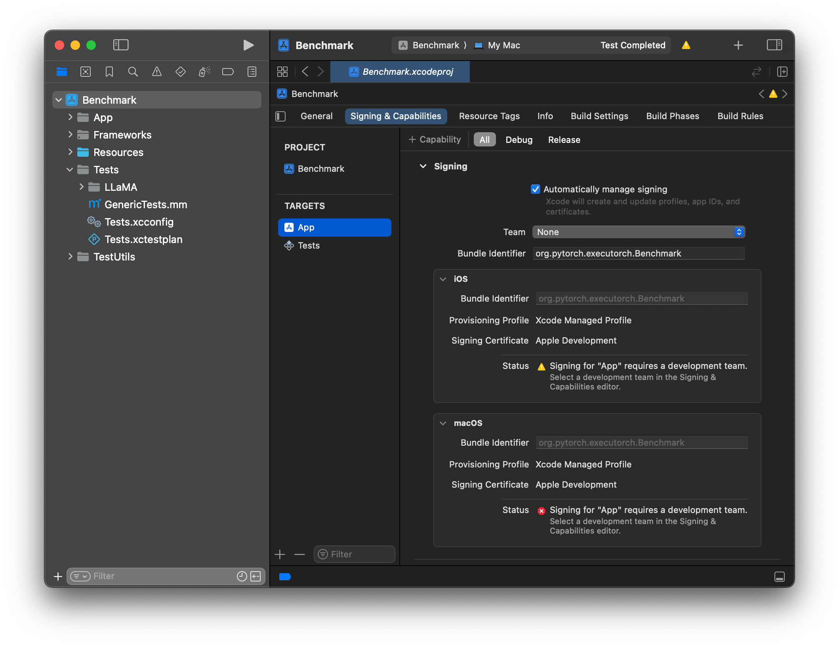Click the Add Editor on Right icon

[x=782, y=72]
